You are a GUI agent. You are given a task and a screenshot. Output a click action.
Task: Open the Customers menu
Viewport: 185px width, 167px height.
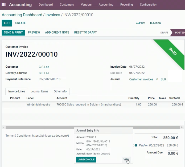67,5
